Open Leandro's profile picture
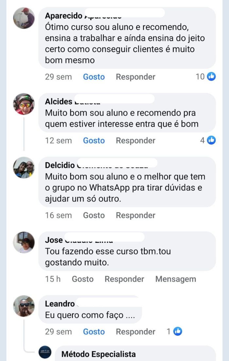Image resolution: width=229 pixels, height=361 pixels. coord(24,306)
